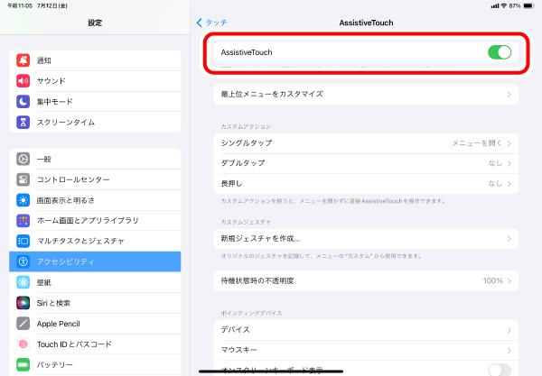Tap the 集中モード moon icon
The height and width of the screenshot is (376, 542).
coord(23,102)
